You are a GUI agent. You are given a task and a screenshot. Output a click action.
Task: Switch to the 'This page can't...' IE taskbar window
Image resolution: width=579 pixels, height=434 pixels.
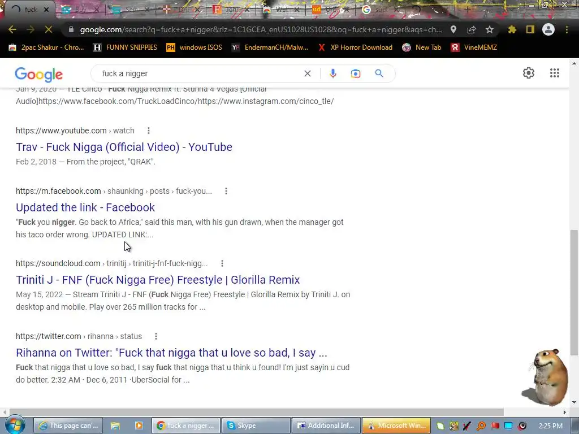pos(68,426)
